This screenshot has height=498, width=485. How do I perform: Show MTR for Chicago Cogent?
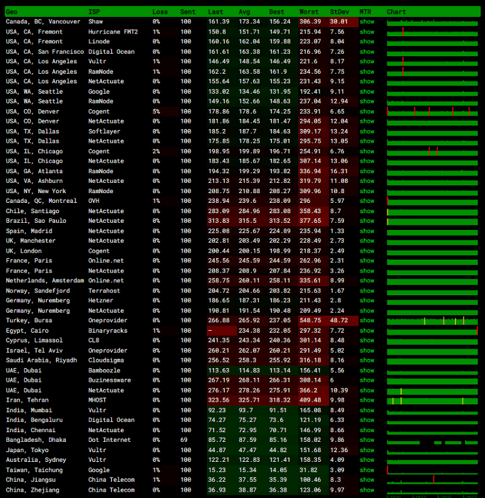(x=367, y=152)
